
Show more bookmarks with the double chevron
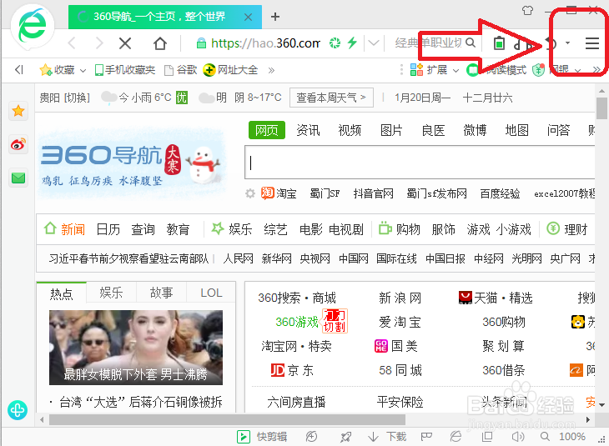click(x=271, y=70)
